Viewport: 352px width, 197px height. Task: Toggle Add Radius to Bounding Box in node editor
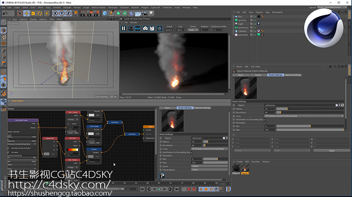(x=192, y=152)
